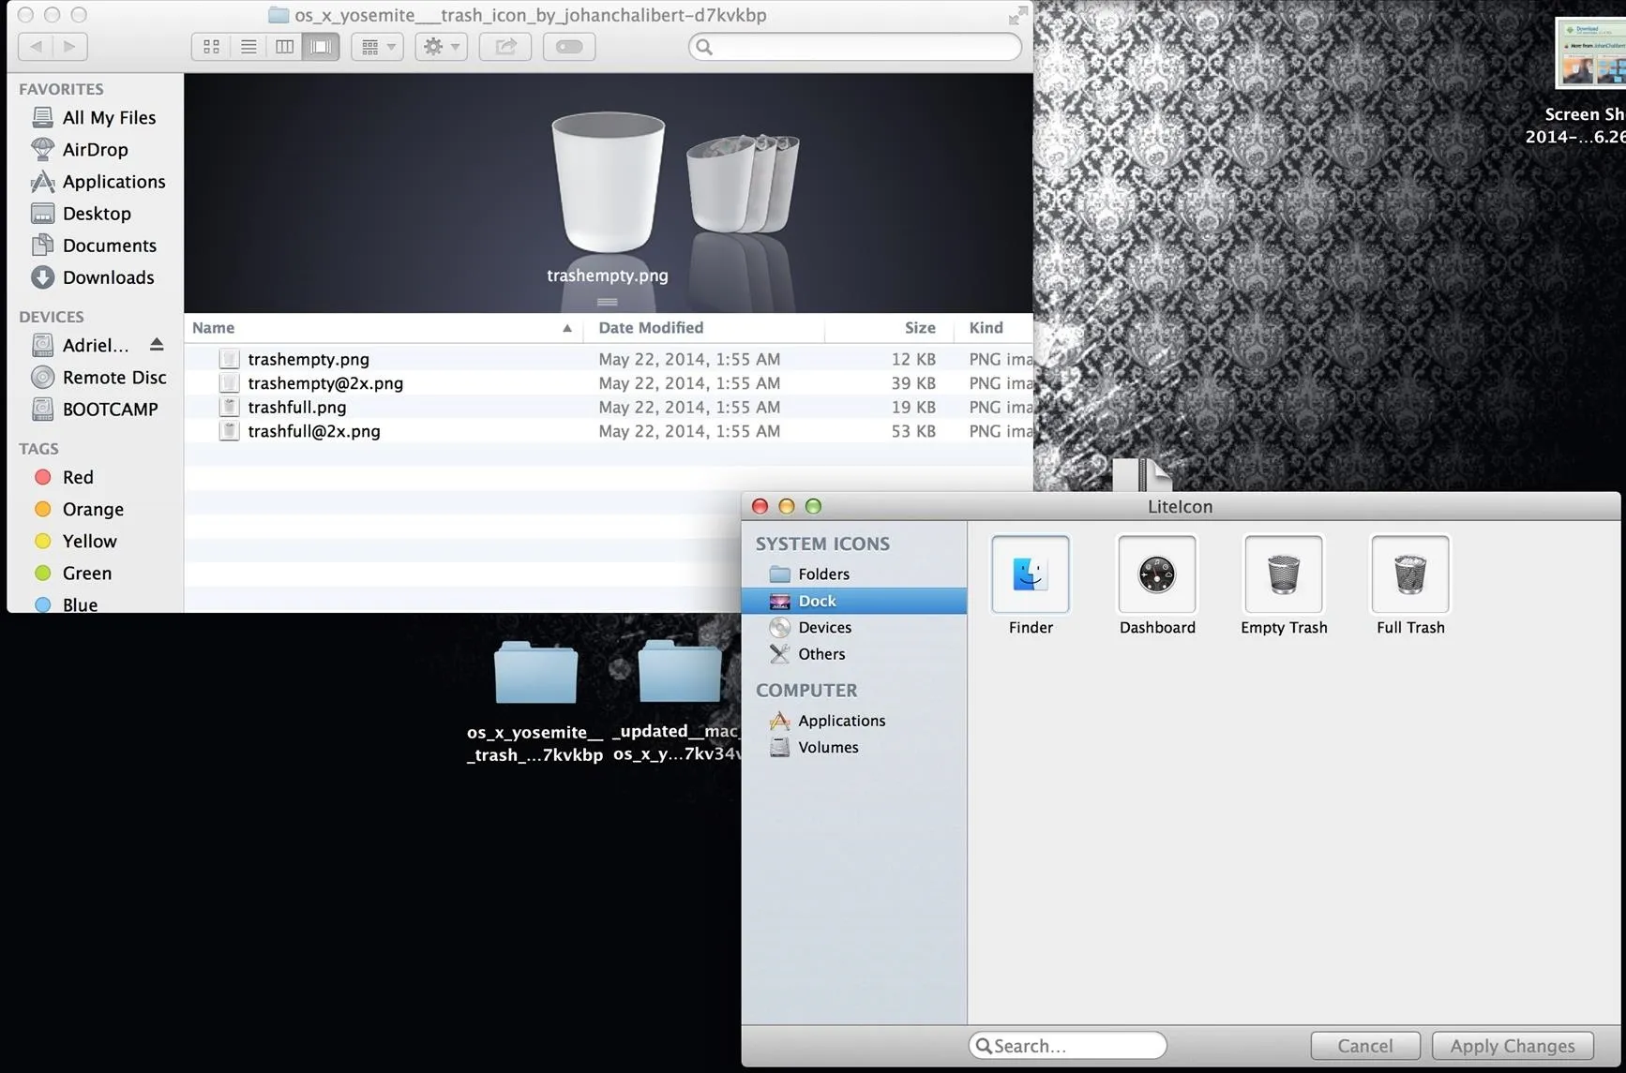Screen dimensions: 1626x1073
Task: Select Volumes in LiteIcon sidebar
Action: click(854, 747)
